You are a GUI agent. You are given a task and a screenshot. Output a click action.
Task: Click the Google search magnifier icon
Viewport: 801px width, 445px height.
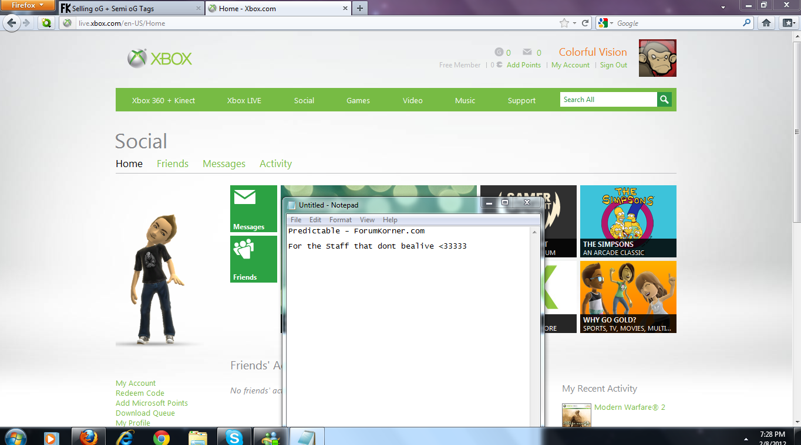tap(747, 23)
